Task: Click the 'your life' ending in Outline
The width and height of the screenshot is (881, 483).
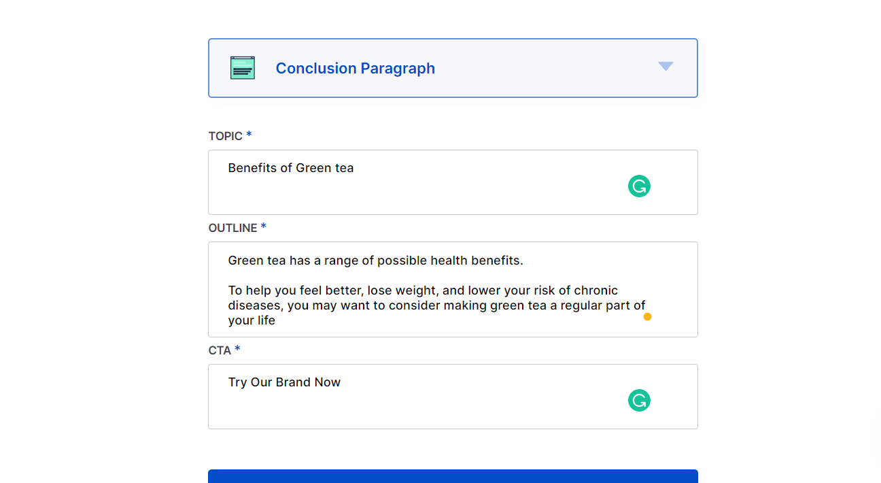Action: 252,320
